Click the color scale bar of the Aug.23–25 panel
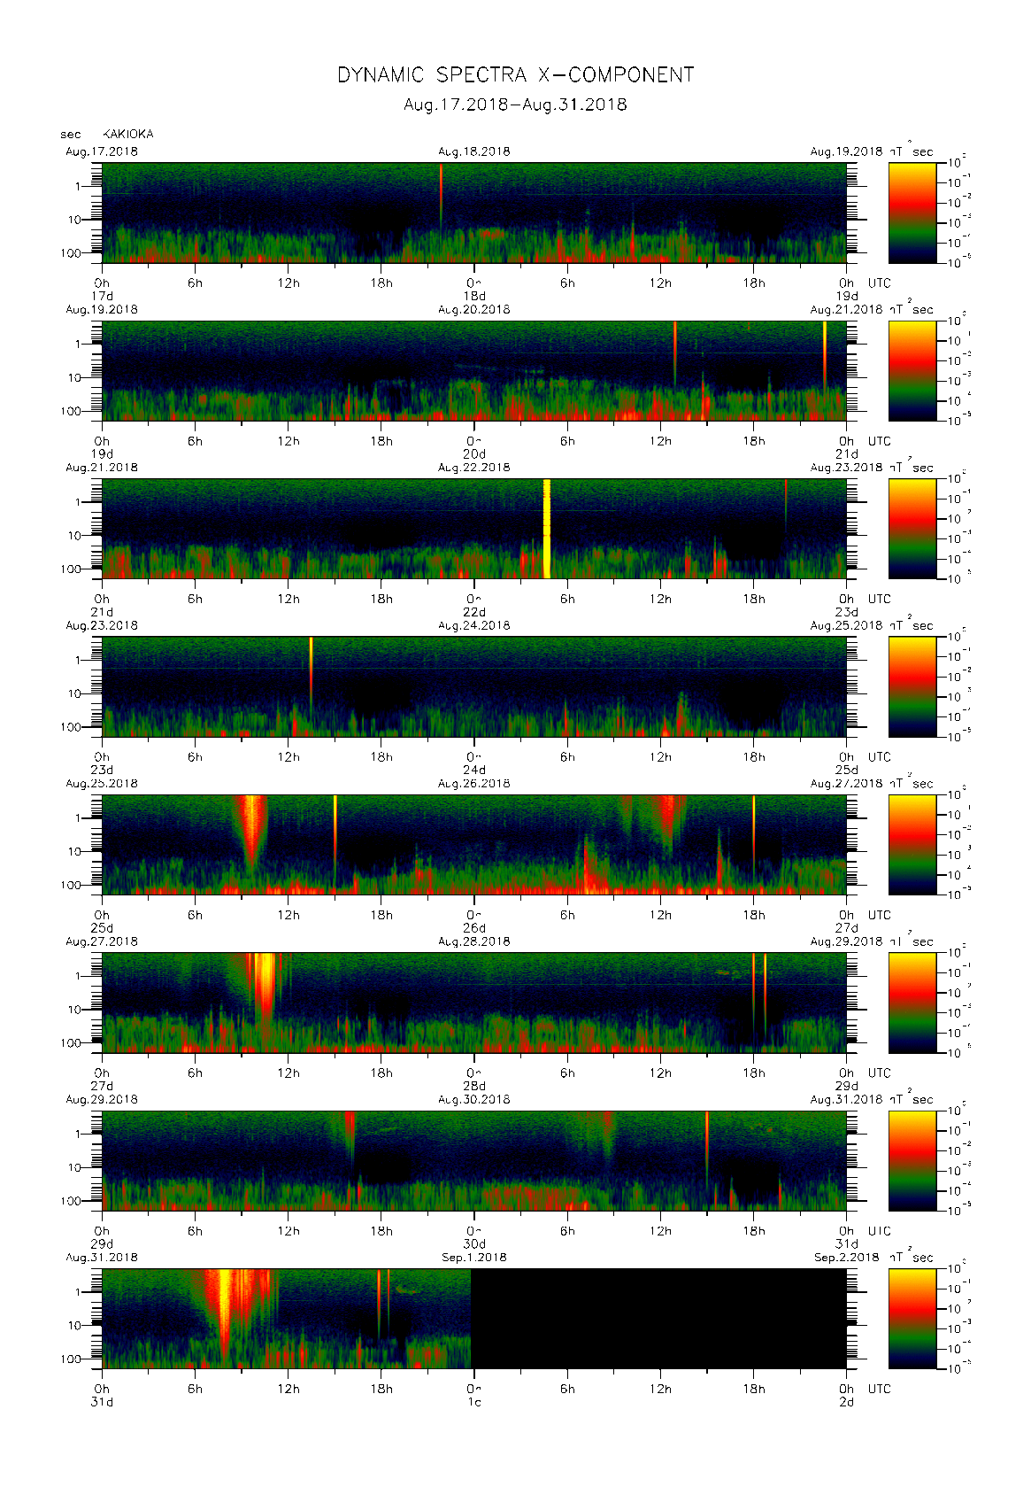The image size is (1031, 1487). pos(912,686)
